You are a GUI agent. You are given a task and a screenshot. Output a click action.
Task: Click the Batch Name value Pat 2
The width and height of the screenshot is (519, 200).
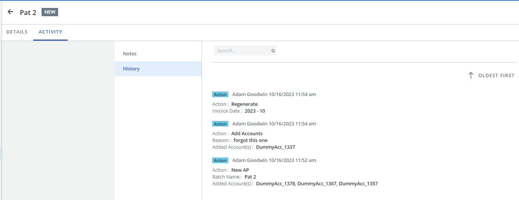point(250,177)
